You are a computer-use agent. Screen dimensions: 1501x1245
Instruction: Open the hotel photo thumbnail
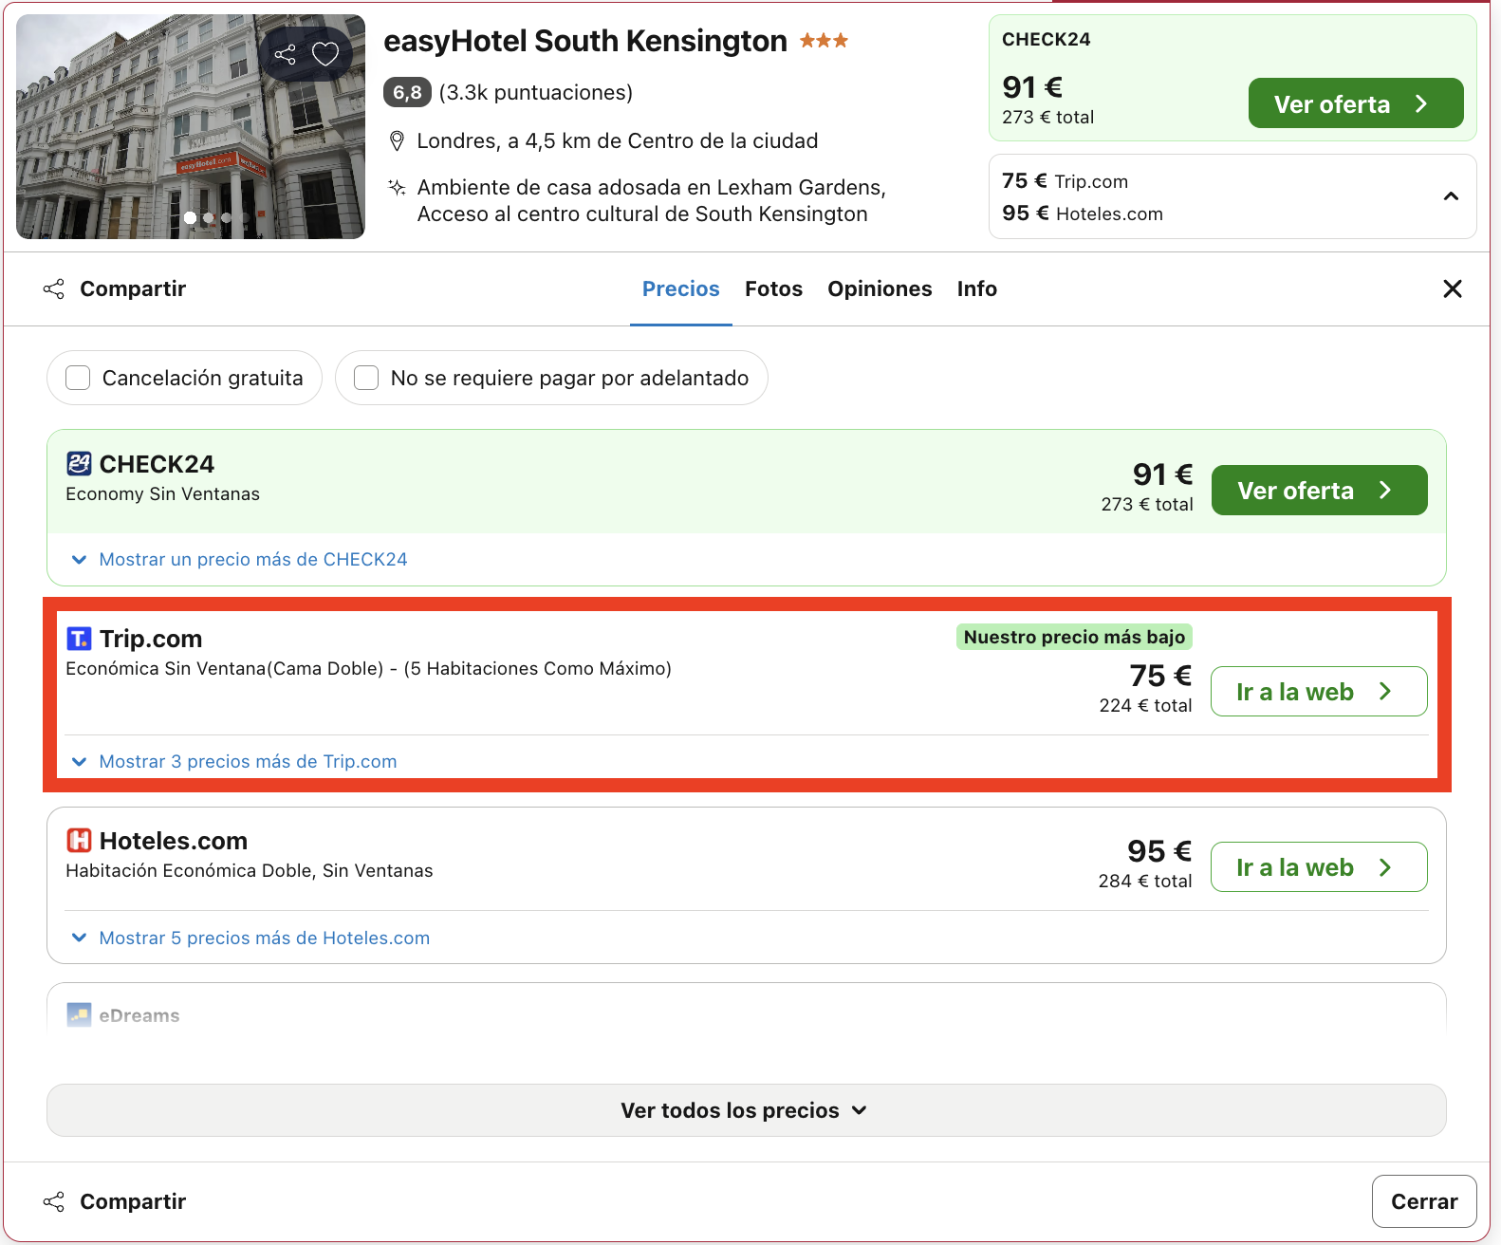point(191,126)
